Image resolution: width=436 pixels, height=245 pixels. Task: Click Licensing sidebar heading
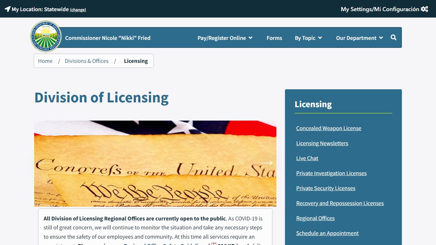point(313,104)
